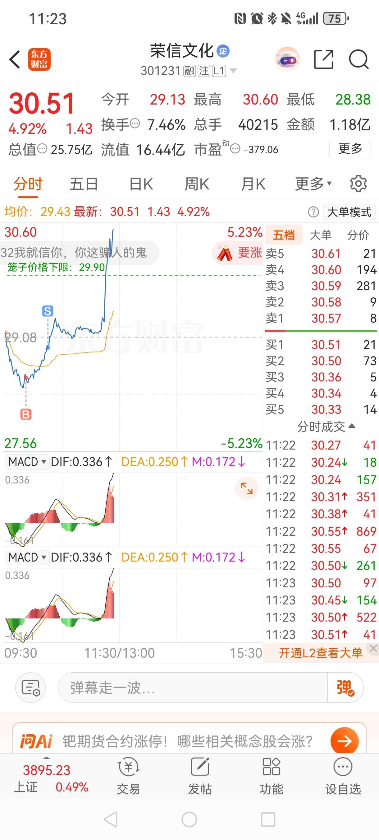Tap the 买1 30.51 order row
The image size is (379, 840).
(x=321, y=345)
